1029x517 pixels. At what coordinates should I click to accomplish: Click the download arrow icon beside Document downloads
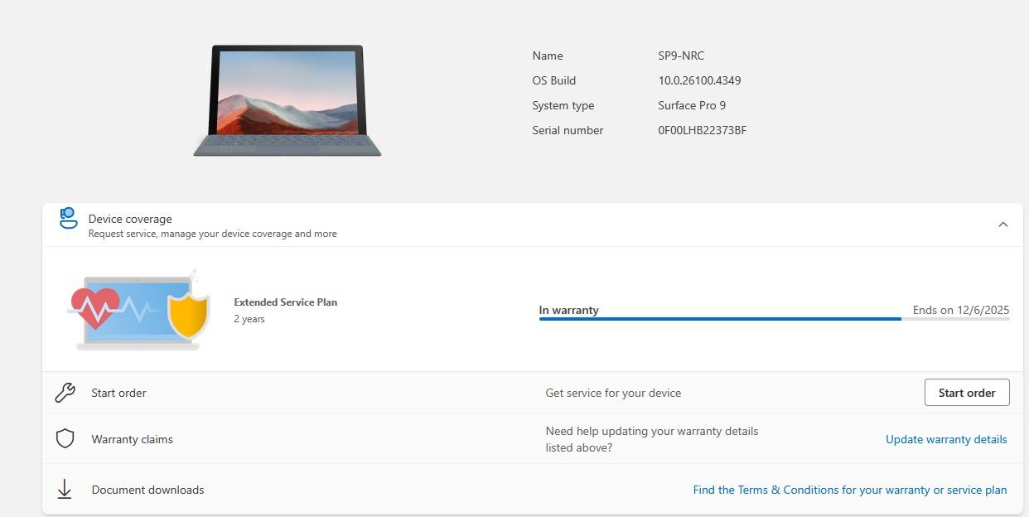(65, 490)
